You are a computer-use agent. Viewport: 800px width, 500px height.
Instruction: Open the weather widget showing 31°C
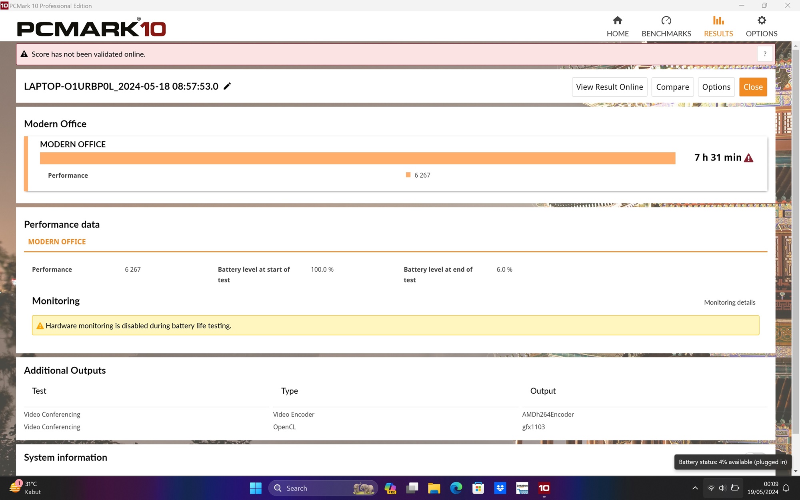[x=26, y=488]
